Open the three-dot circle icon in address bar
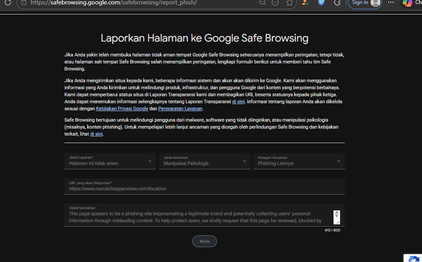 click(275, 3)
